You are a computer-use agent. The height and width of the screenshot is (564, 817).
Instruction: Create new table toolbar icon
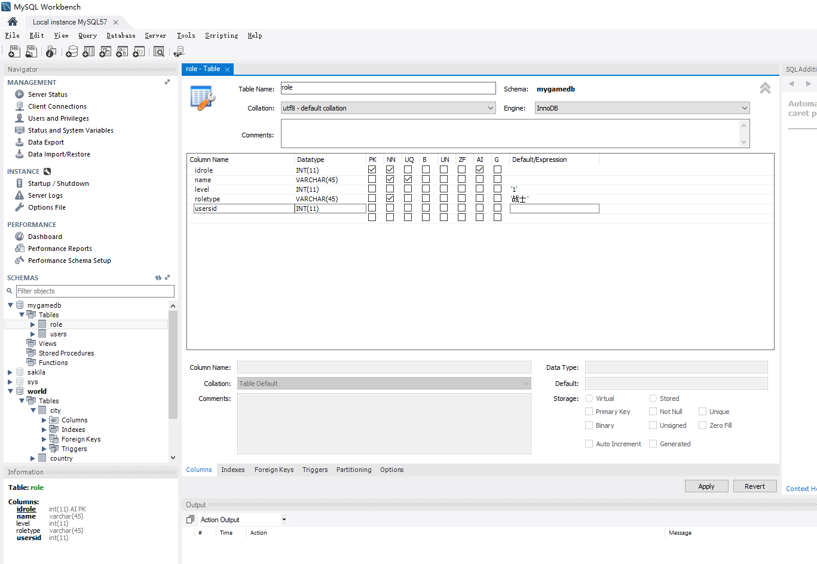point(88,52)
